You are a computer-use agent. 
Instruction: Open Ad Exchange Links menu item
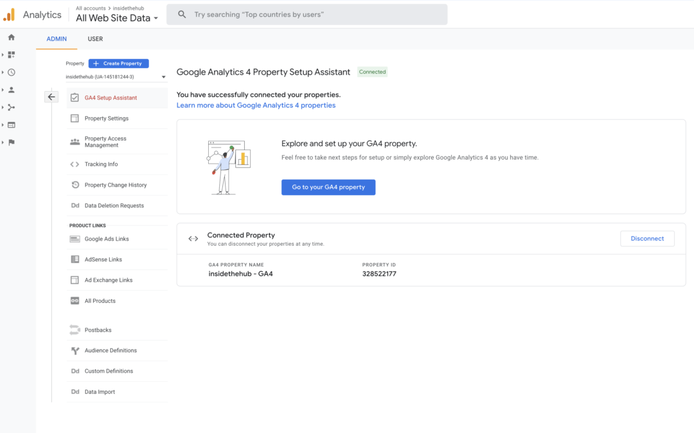pos(118,280)
